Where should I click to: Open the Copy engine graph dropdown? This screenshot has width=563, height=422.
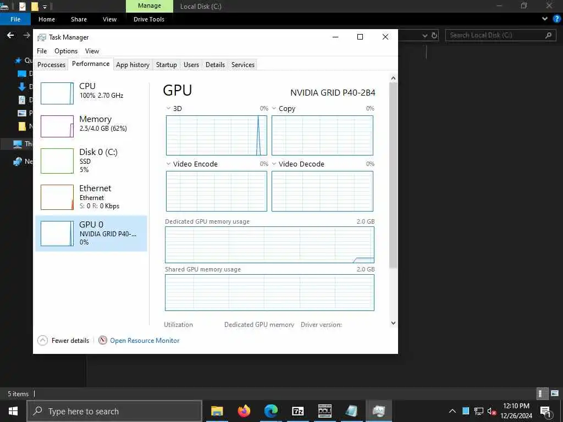tap(274, 108)
